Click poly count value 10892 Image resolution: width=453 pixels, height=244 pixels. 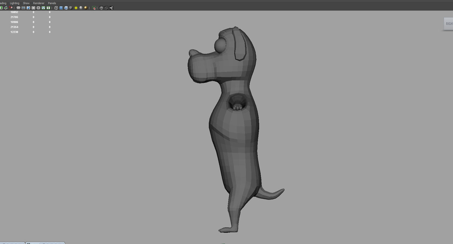14,12
